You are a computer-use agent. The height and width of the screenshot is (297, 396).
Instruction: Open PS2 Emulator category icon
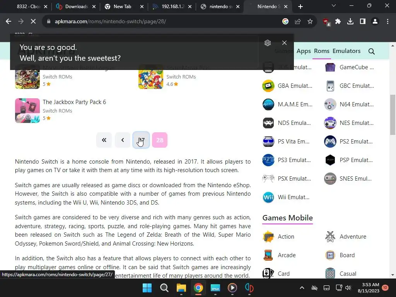(330, 142)
